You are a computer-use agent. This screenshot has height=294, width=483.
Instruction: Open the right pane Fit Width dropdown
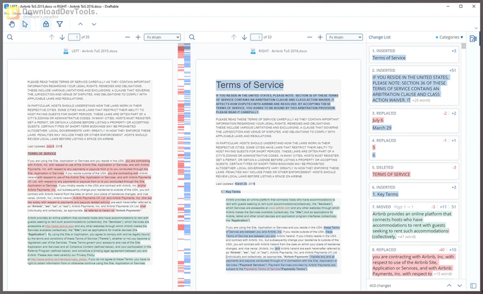click(x=345, y=37)
